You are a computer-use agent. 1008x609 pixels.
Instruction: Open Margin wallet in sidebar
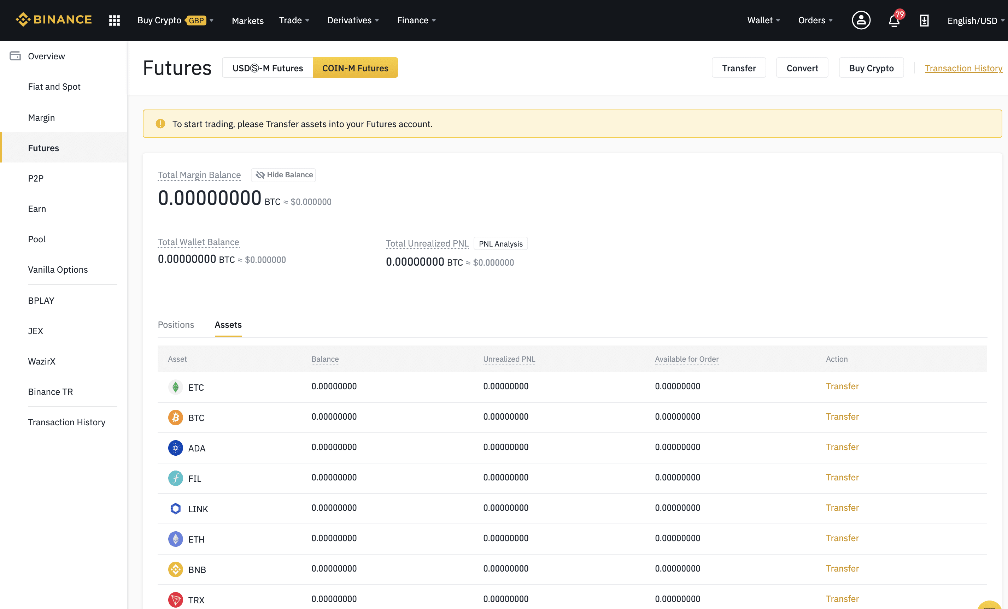pos(41,117)
